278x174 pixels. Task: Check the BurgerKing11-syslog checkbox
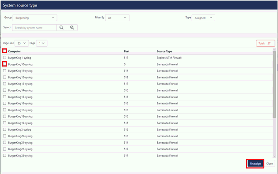[x=4, y=70]
